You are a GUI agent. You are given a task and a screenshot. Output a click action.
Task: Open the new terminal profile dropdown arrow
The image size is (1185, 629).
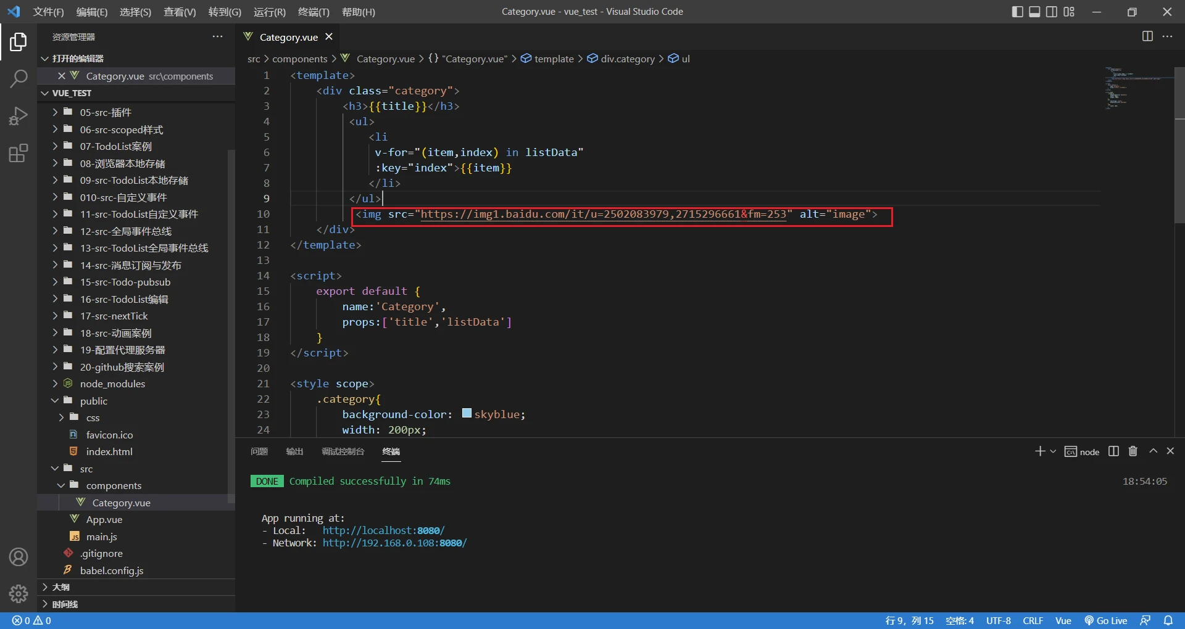pos(1053,451)
